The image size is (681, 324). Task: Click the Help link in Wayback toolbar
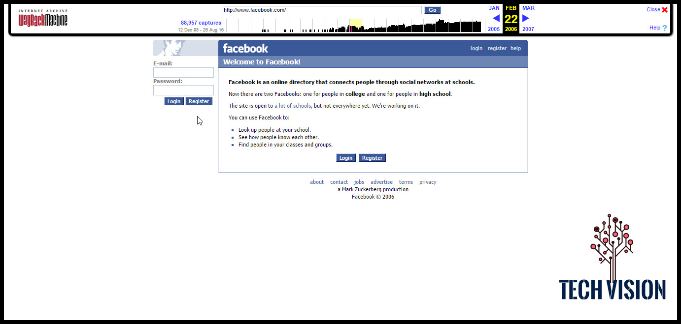point(655,28)
